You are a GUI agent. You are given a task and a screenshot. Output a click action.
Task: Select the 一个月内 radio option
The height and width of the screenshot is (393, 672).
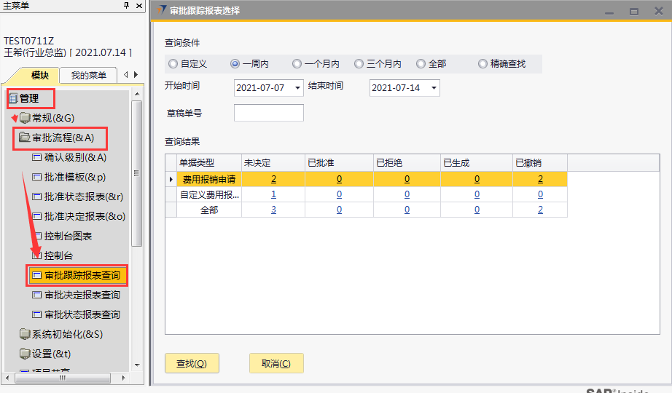[297, 64]
